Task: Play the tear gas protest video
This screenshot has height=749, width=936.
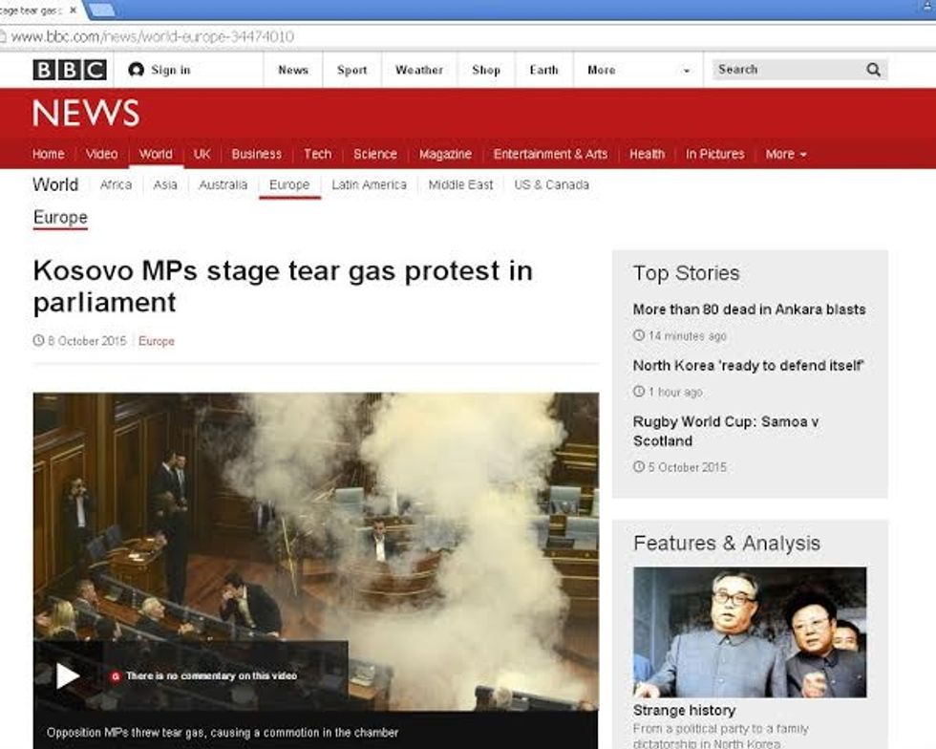Action: (x=68, y=675)
